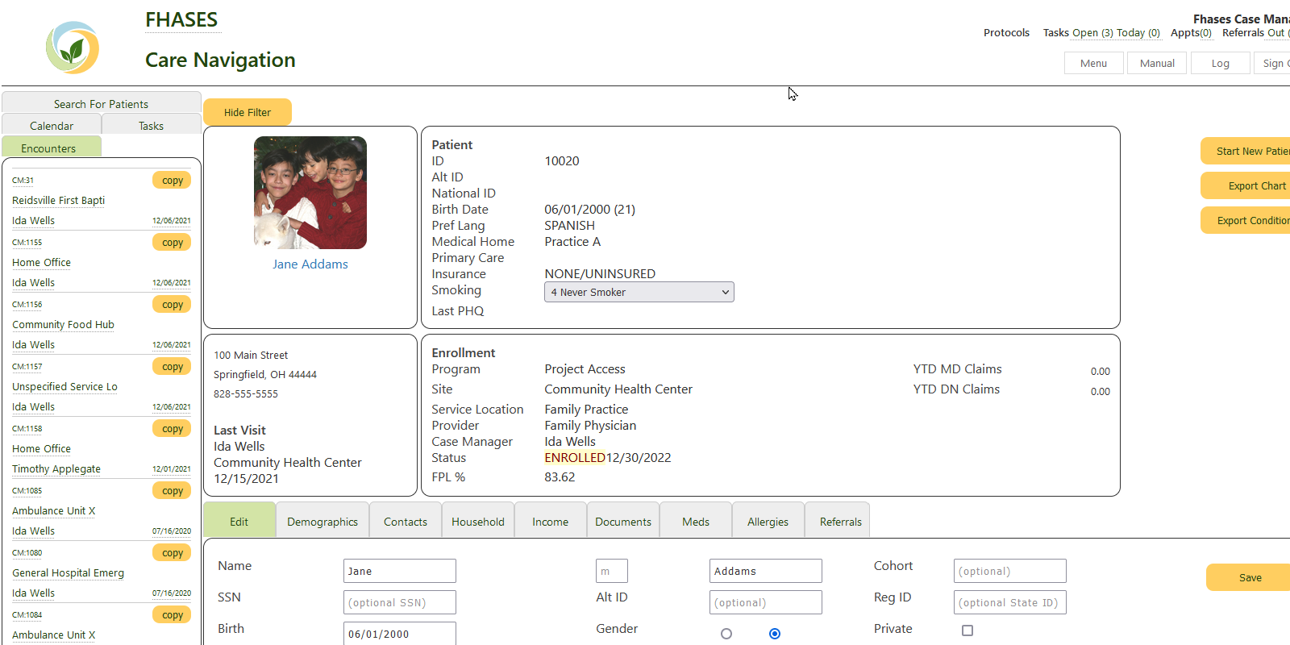The height and width of the screenshot is (645, 1290).
Task: Click the Hide Filter button
Action: click(248, 112)
